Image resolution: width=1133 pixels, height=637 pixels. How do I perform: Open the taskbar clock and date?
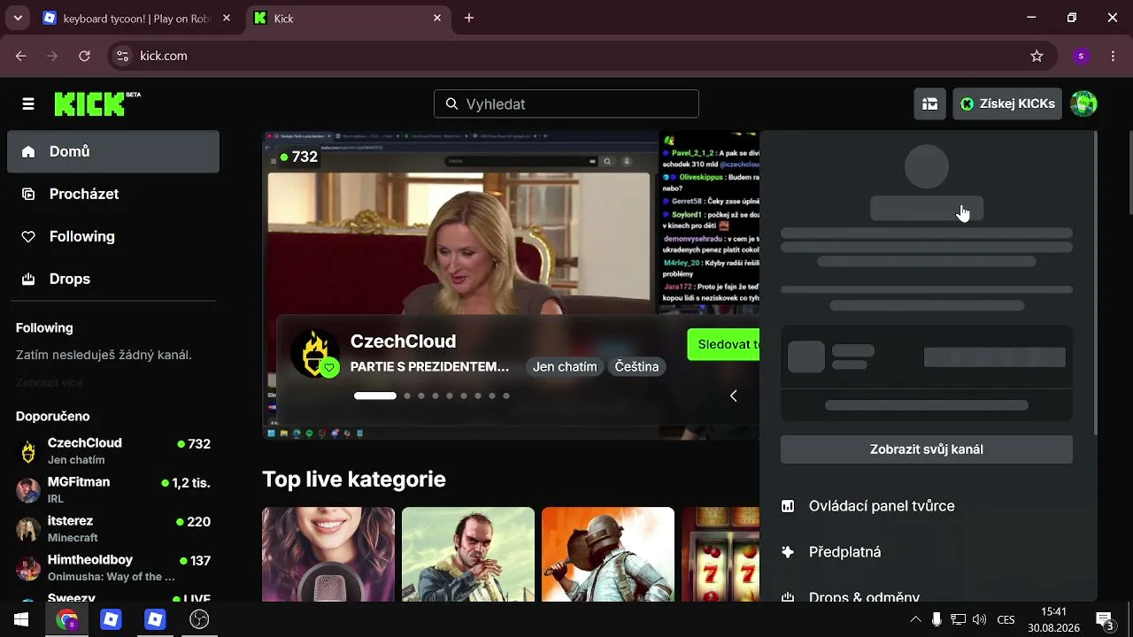click(1053, 619)
